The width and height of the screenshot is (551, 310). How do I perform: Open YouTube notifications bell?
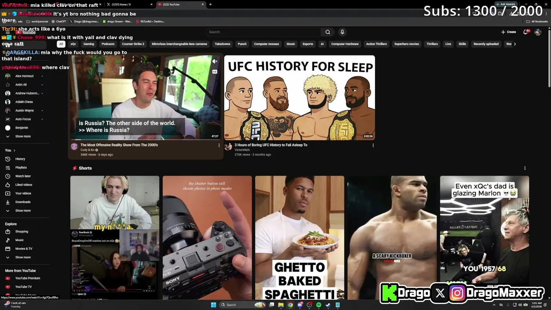click(x=526, y=32)
